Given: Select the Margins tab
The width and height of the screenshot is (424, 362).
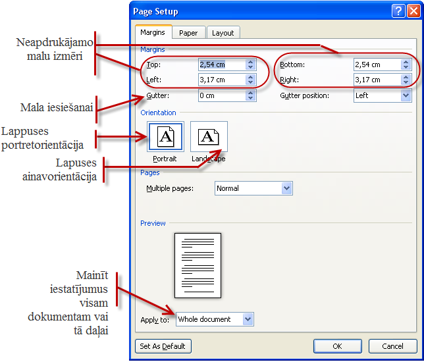Looking at the screenshot, I should point(153,32).
